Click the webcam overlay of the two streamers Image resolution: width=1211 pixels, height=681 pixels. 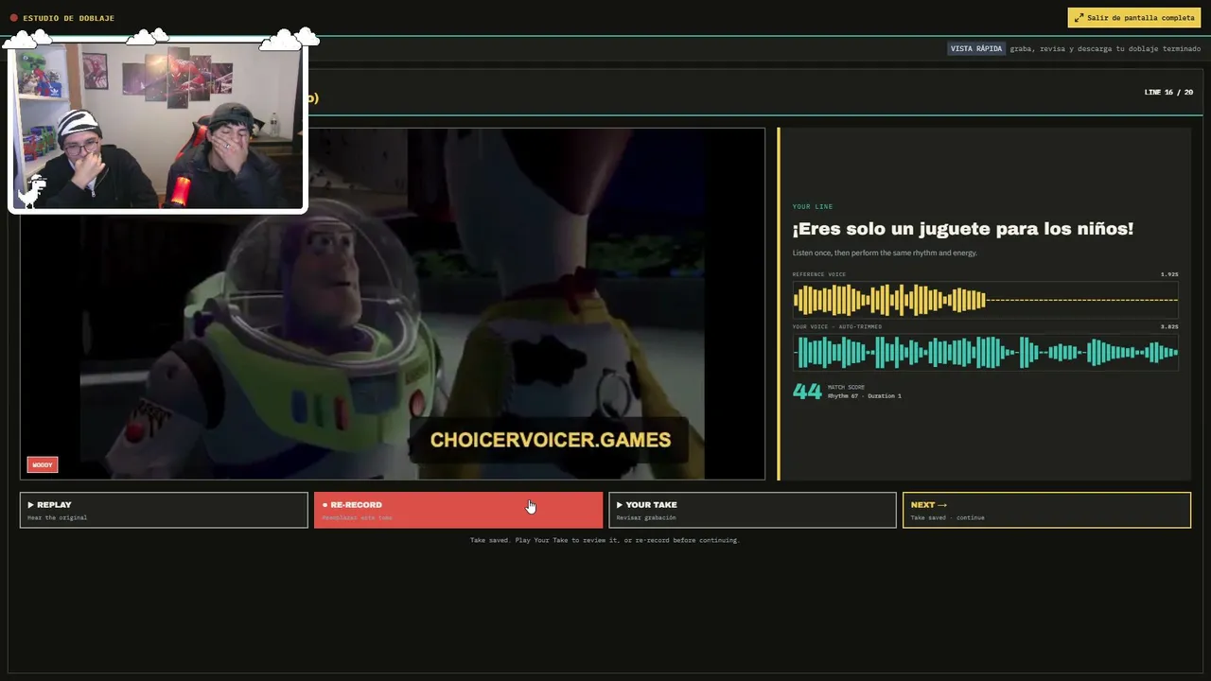click(x=157, y=126)
